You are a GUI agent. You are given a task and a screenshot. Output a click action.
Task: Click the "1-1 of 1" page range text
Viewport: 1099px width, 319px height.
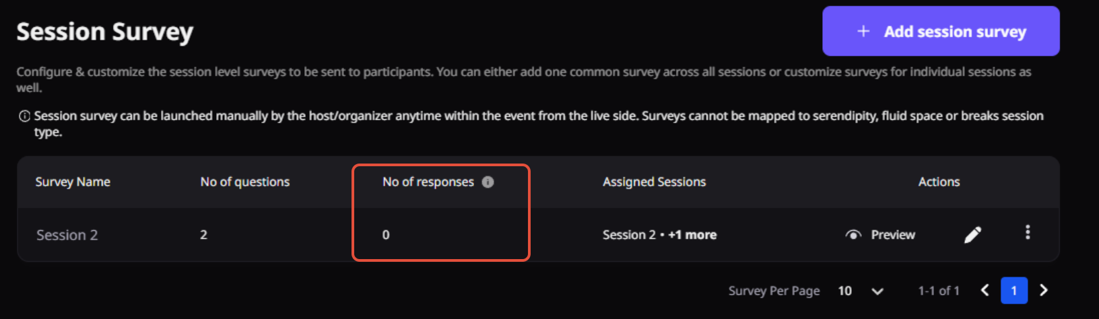[939, 291]
